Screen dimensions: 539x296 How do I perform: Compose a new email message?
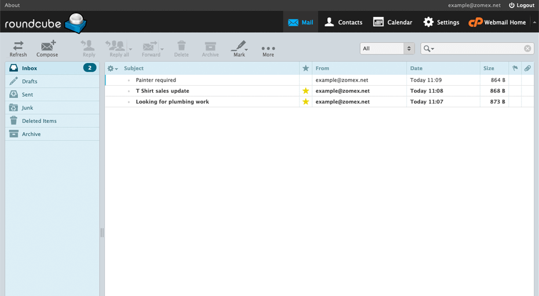point(47,49)
